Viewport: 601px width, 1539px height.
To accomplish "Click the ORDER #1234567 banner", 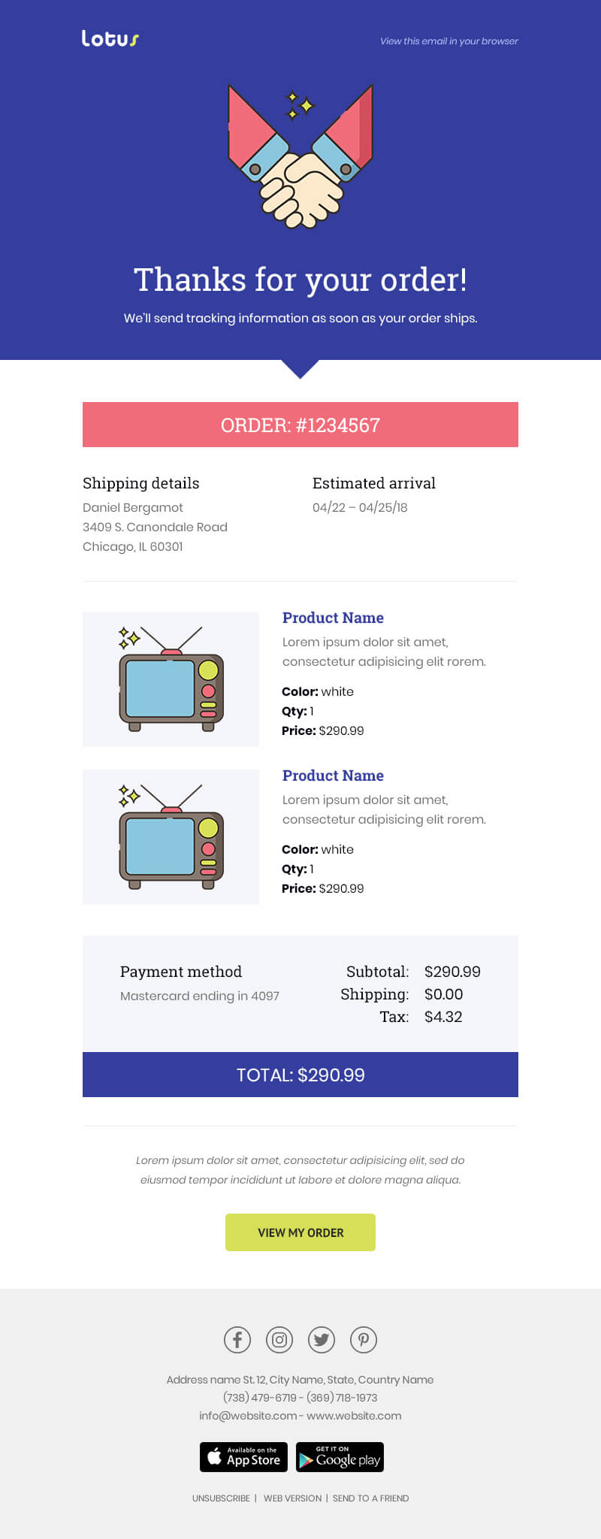I will (300, 425).
